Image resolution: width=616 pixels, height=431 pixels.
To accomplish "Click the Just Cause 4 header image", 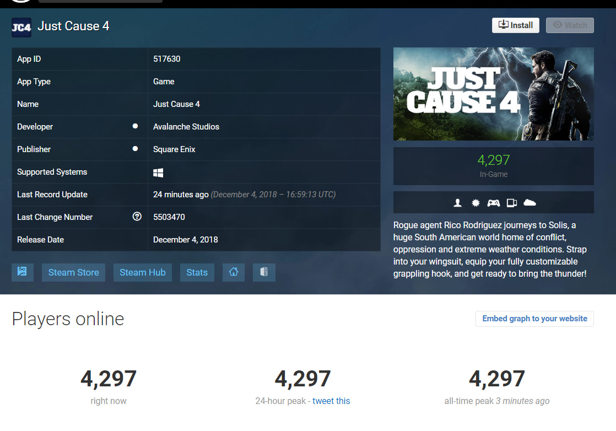I will (x=494, y=94).
